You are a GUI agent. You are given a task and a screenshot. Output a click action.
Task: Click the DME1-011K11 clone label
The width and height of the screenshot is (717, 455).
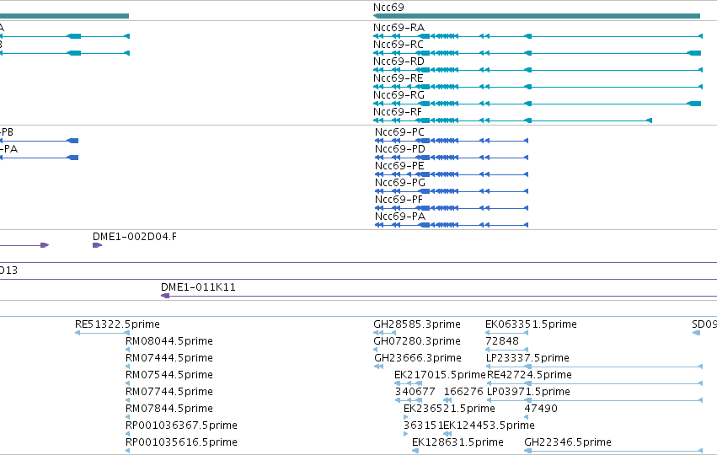click(198, 287)
